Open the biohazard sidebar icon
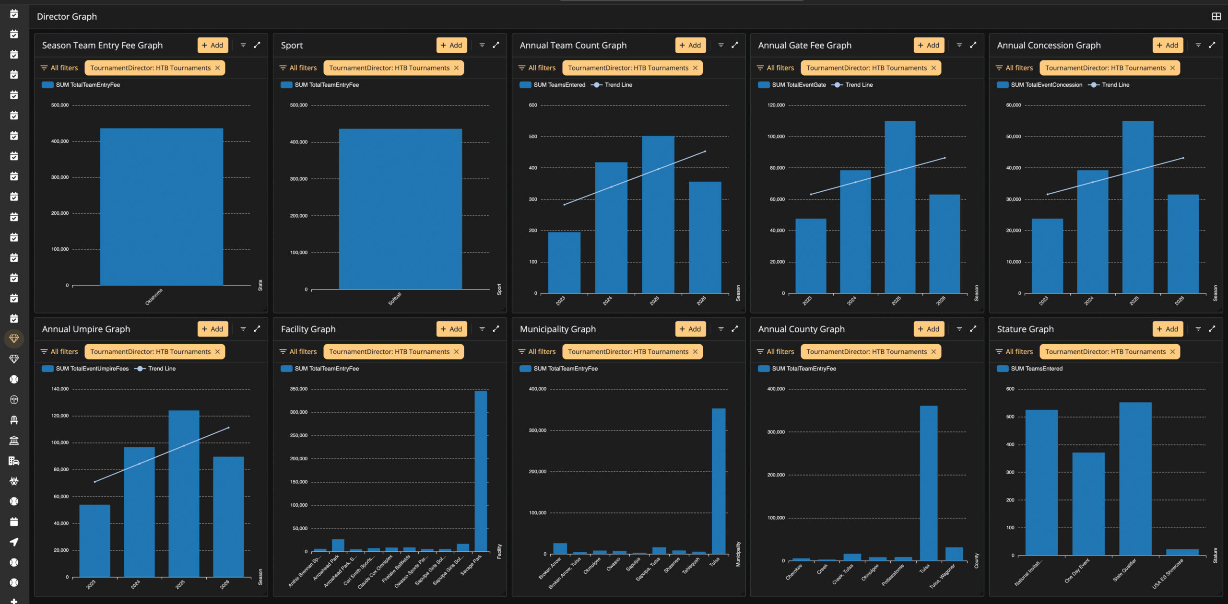 pos(14,481)
